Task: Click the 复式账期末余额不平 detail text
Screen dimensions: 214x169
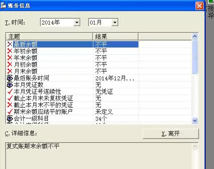Action: coord(33,146)
